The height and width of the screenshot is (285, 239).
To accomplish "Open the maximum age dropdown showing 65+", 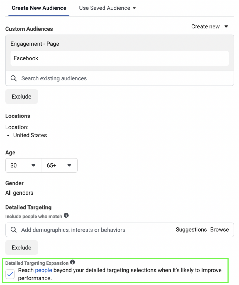I will [60, 165].
